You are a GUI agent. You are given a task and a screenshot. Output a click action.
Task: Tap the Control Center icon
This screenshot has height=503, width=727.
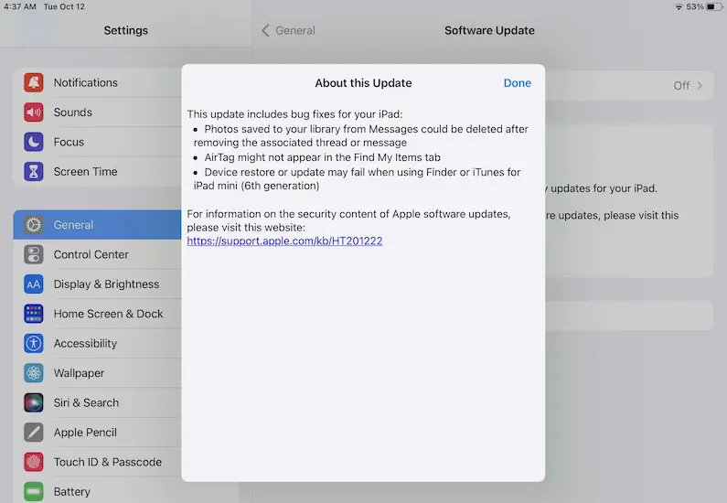[x=34, y=254]
